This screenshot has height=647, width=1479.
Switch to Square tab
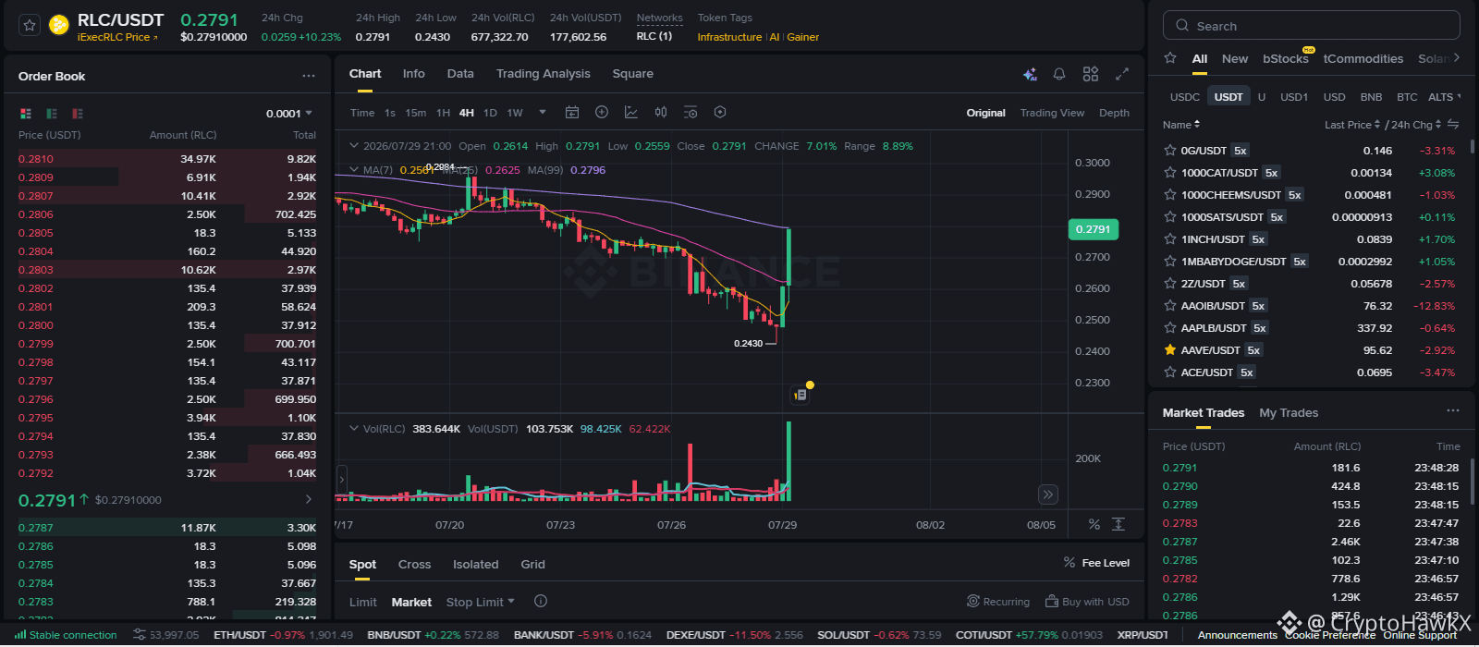click(x=632, y=74)
